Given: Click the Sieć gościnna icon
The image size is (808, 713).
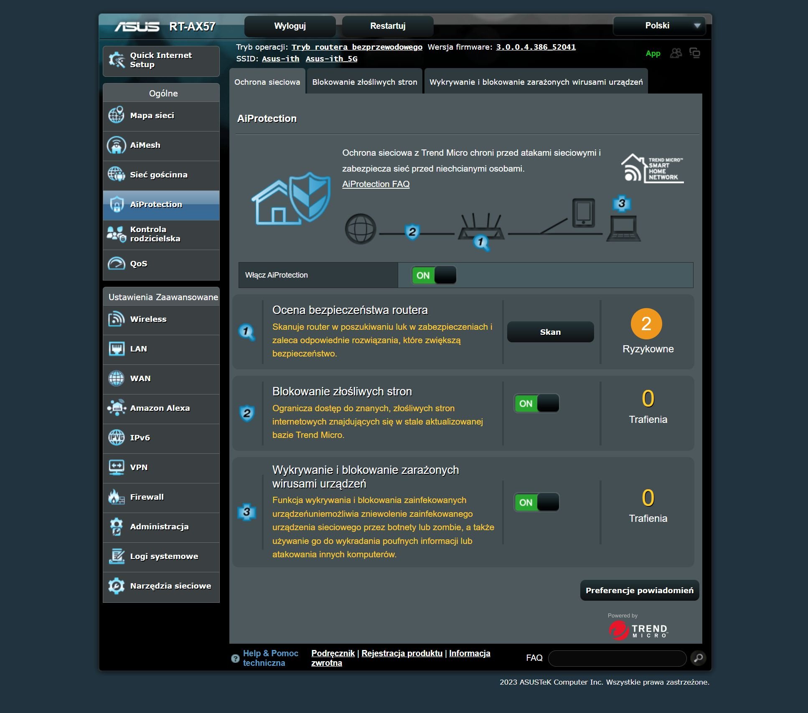Looking at the screenshot, I should tap(116, 174).
